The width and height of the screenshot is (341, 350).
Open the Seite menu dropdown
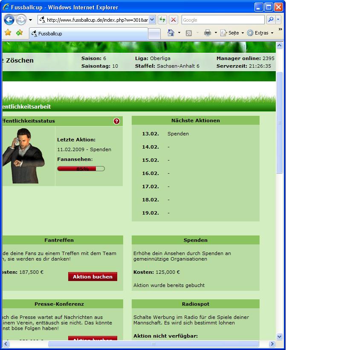233,33
